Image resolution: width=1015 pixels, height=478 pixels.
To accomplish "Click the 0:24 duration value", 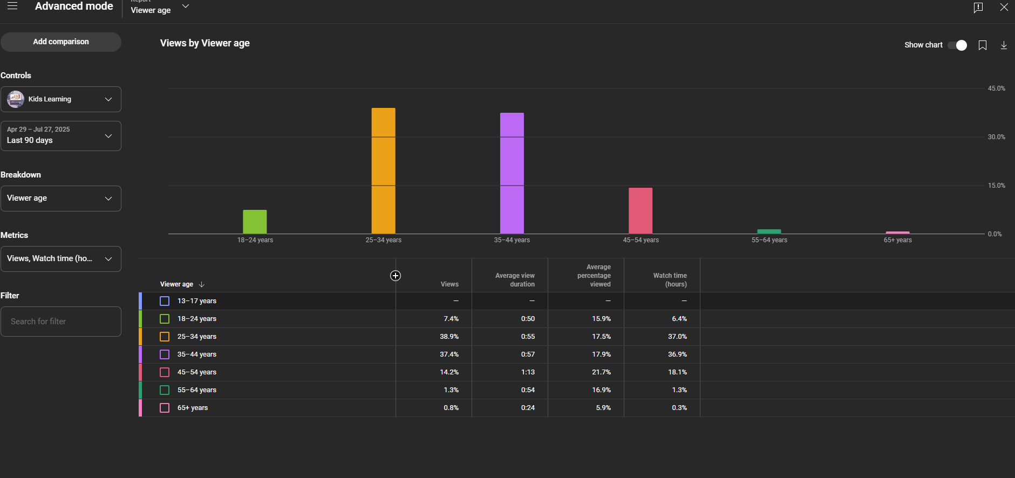I will [x=528, y=408].
